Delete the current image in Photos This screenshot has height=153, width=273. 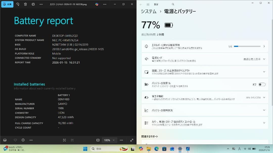25,4
